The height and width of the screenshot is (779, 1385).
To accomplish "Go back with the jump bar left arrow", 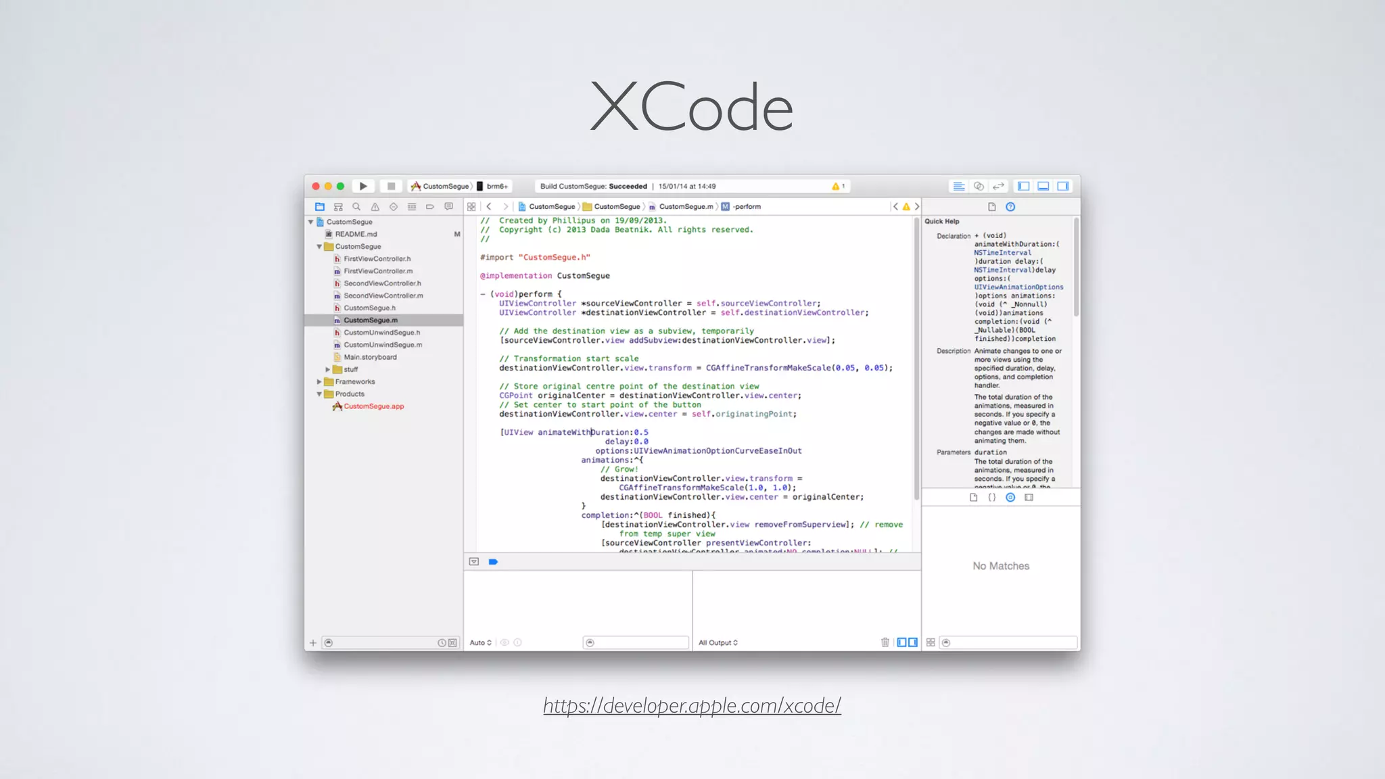I will 489,207.
